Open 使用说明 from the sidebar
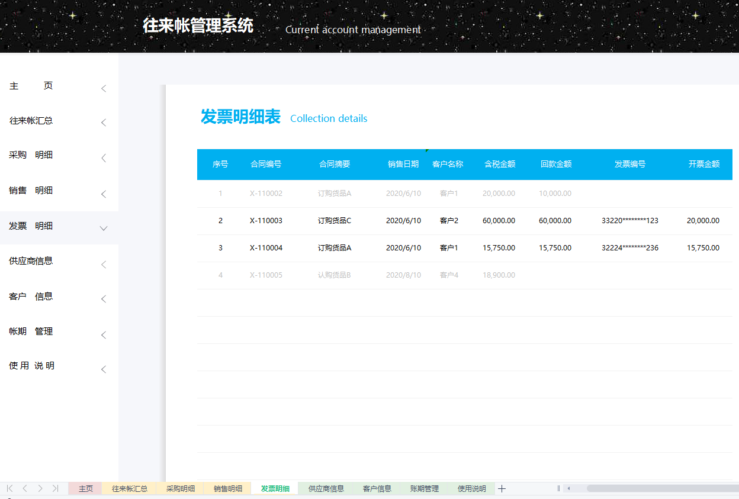This screenshot has height=499, width=739. [31, 365]
